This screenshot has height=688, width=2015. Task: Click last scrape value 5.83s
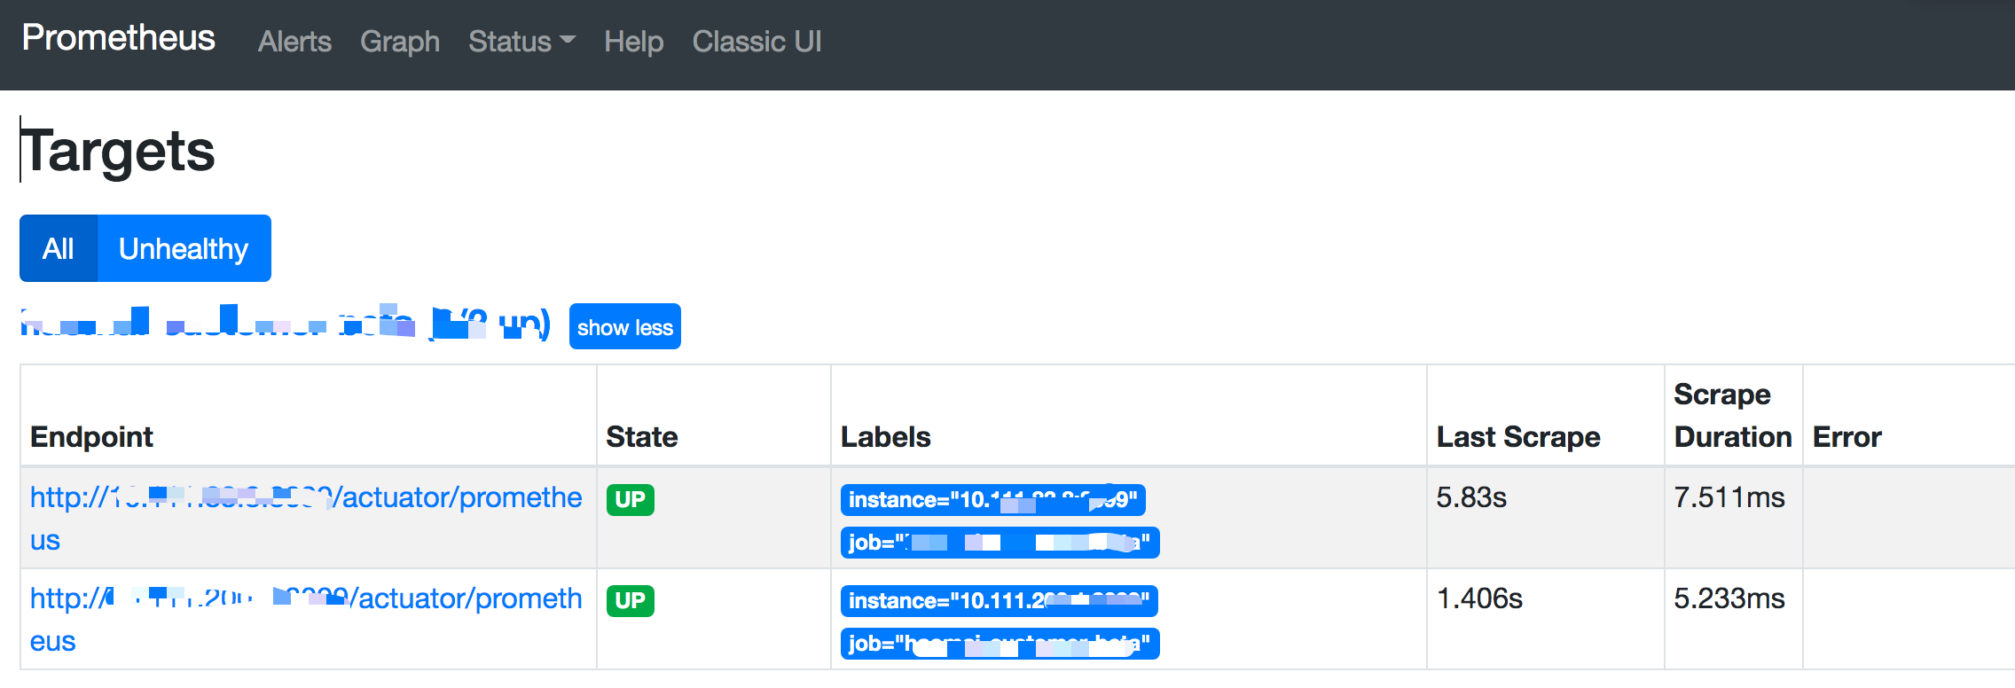click(x=1471, y=497)
